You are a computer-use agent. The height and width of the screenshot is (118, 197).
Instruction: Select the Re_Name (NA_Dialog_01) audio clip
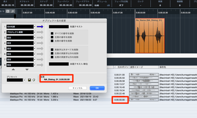click(150, 36)
